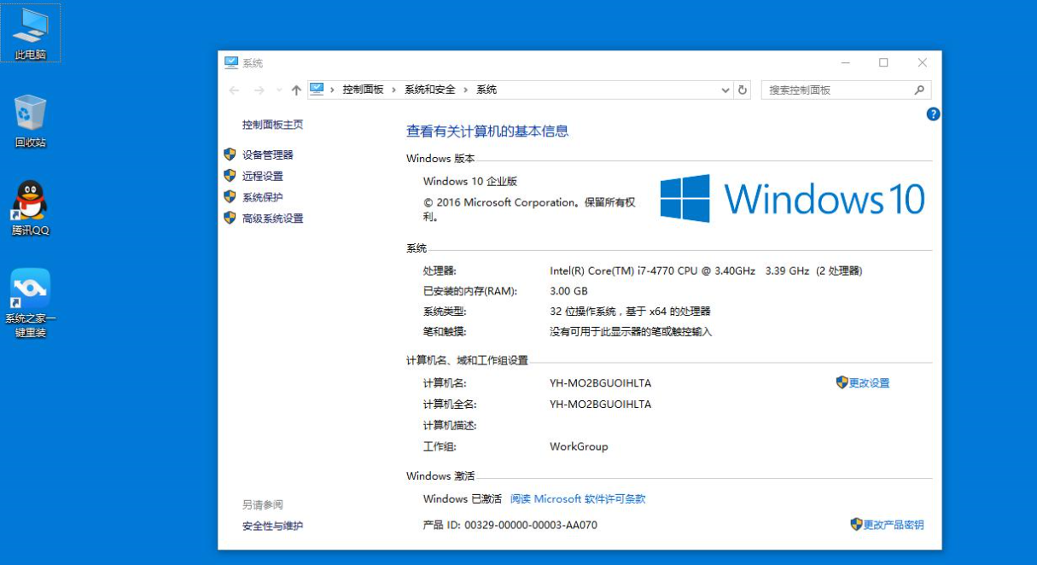Open 阅读 Microsoft 软件许可条款
This screenshot has height=565, width=1037.
tap(578, 498)
